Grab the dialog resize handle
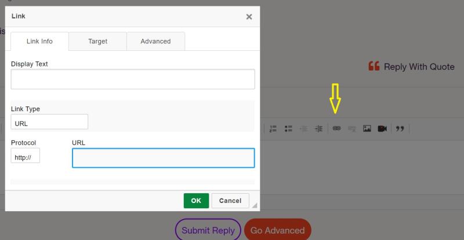The height and width of the screenshot is (240, 464). [255, 205]
